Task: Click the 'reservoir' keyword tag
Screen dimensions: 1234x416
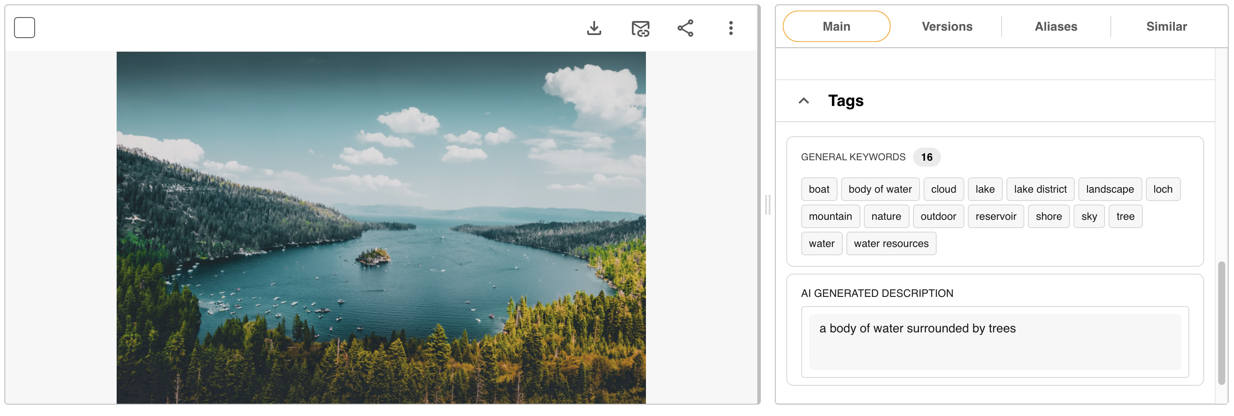Action: tap(995, 217)
